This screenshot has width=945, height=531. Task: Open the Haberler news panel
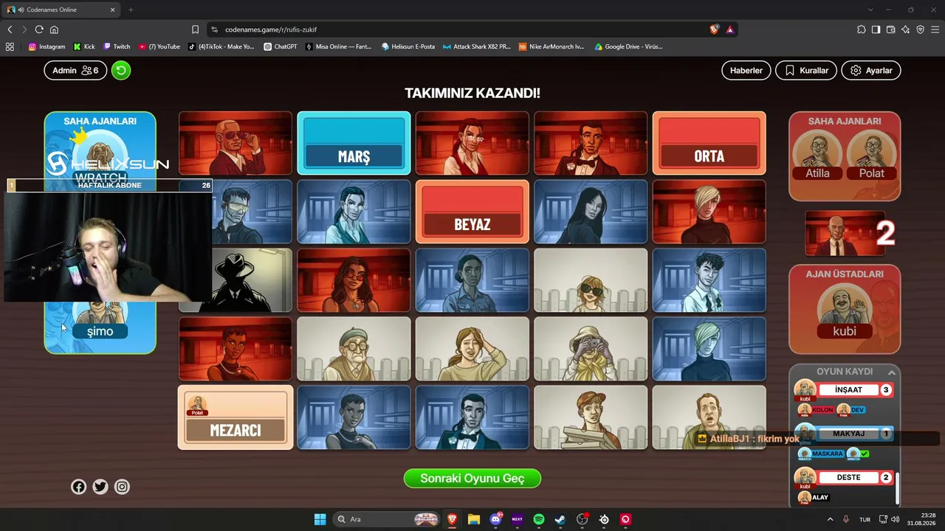tap(746, 70)
